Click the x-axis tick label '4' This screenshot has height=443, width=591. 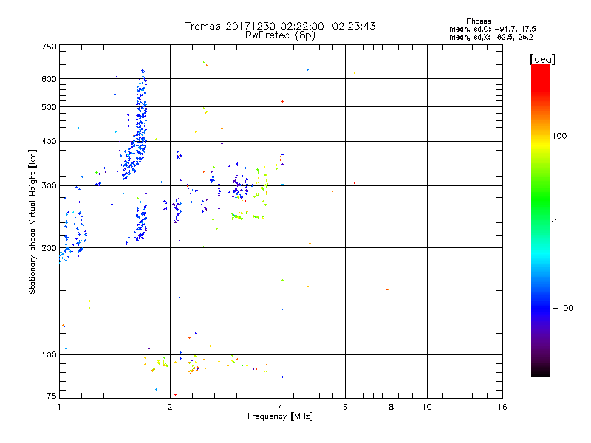pos(281,407)
